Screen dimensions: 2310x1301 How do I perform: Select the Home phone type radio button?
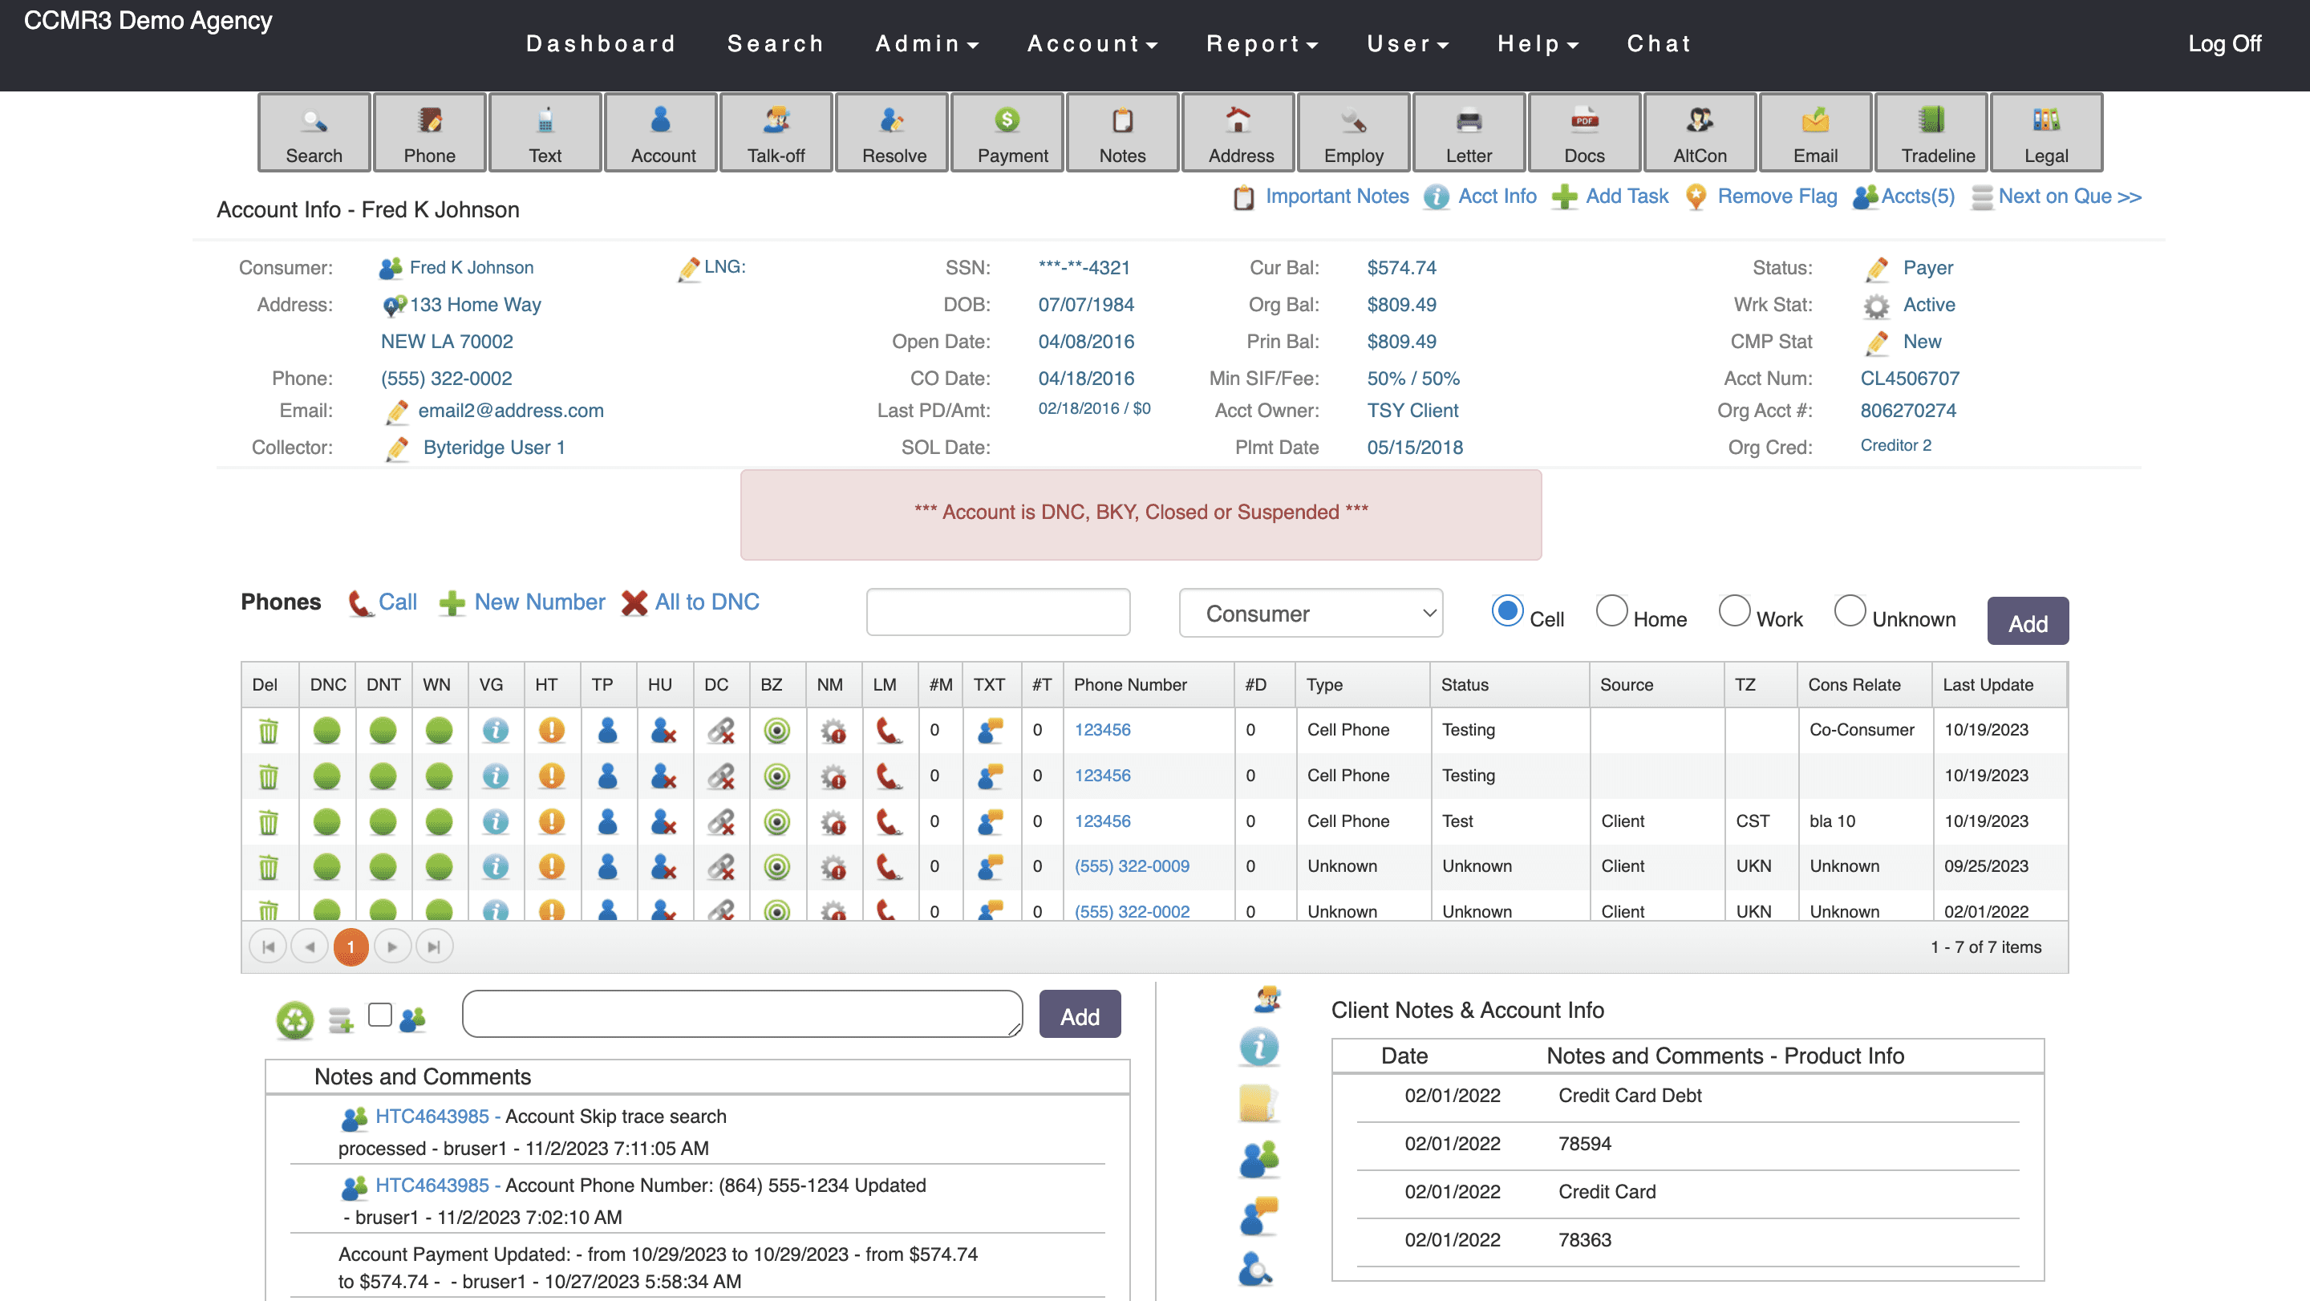(1611, 611)
